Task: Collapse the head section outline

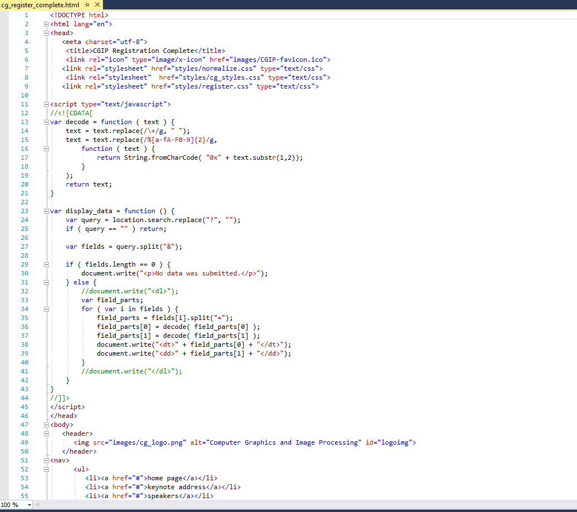Action: tap(46, 33)
